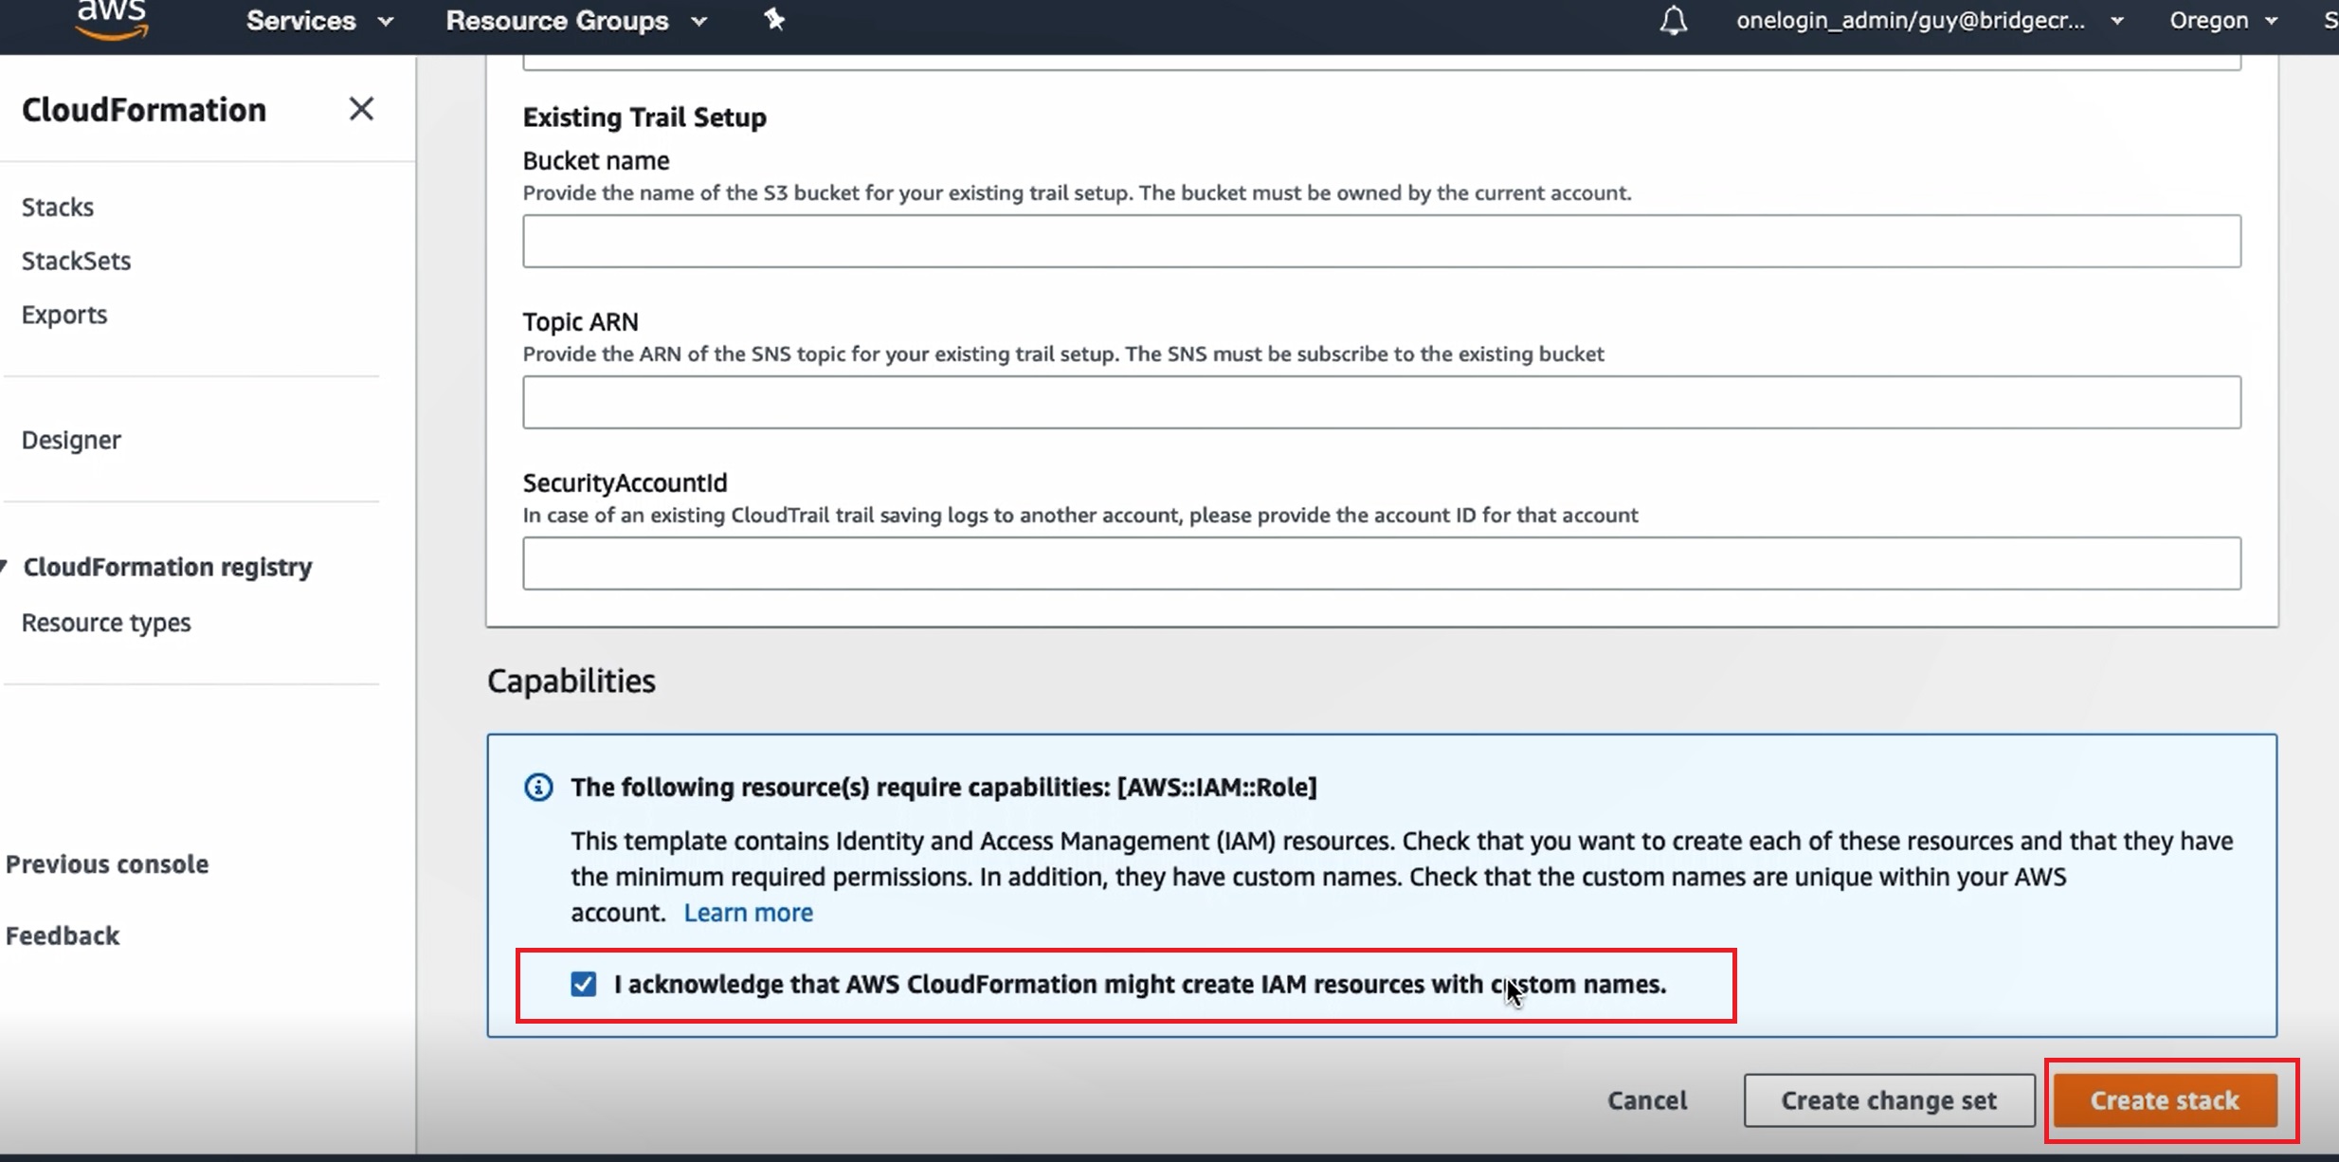Click the pin shortcut icon in header

pos(774,20)
